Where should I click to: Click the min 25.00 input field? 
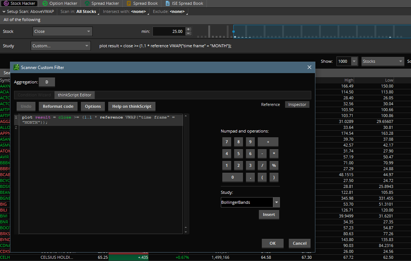pos(169,31)
